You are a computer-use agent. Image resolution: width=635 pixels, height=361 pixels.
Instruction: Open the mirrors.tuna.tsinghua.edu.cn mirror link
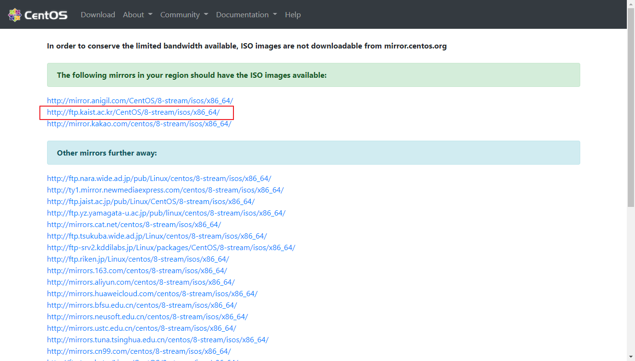pos(158,340)
